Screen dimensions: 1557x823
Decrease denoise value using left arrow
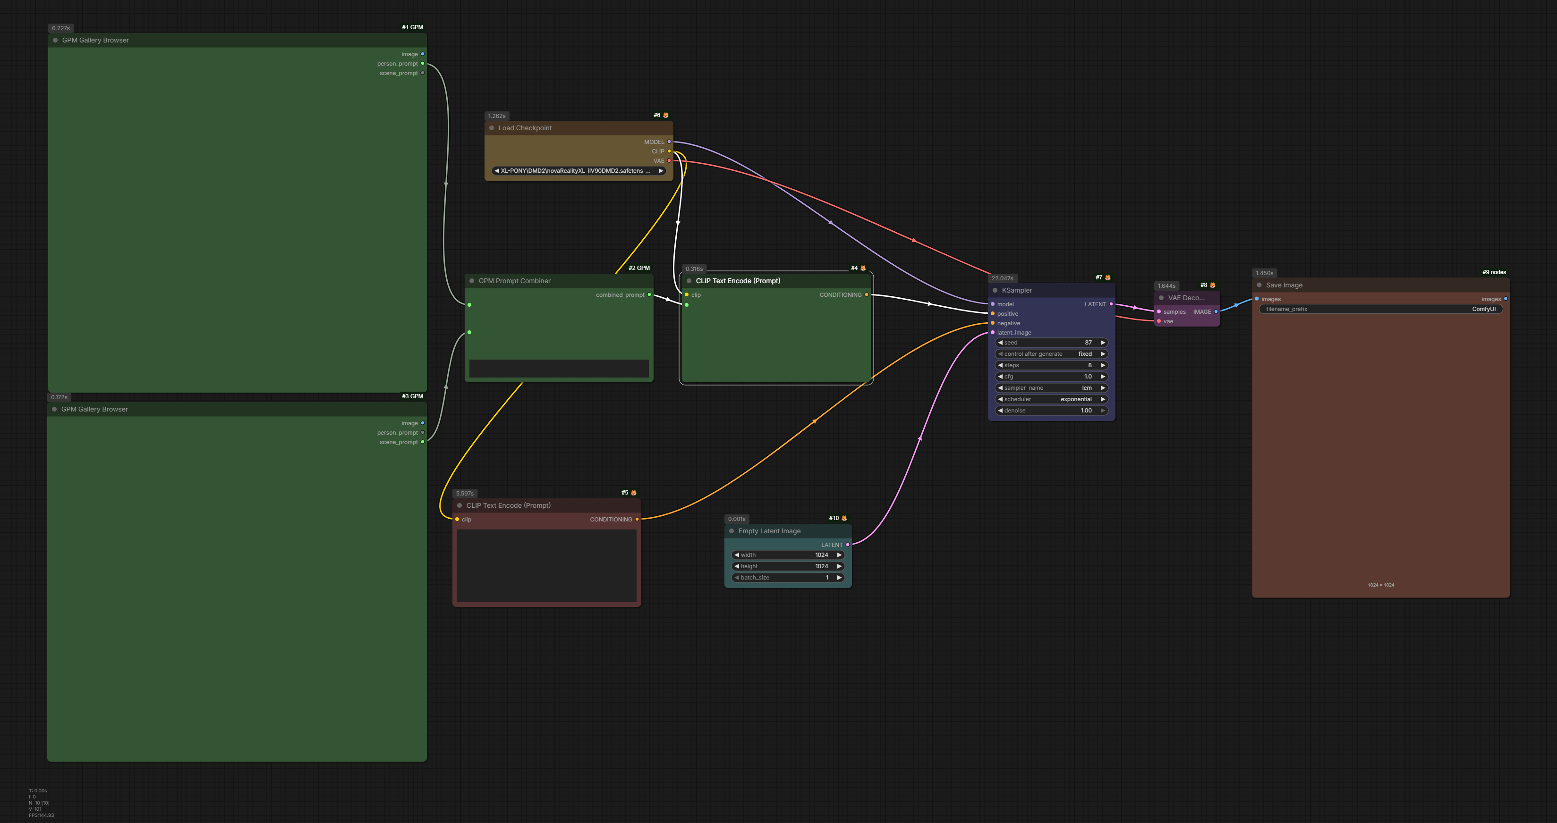1000,411
